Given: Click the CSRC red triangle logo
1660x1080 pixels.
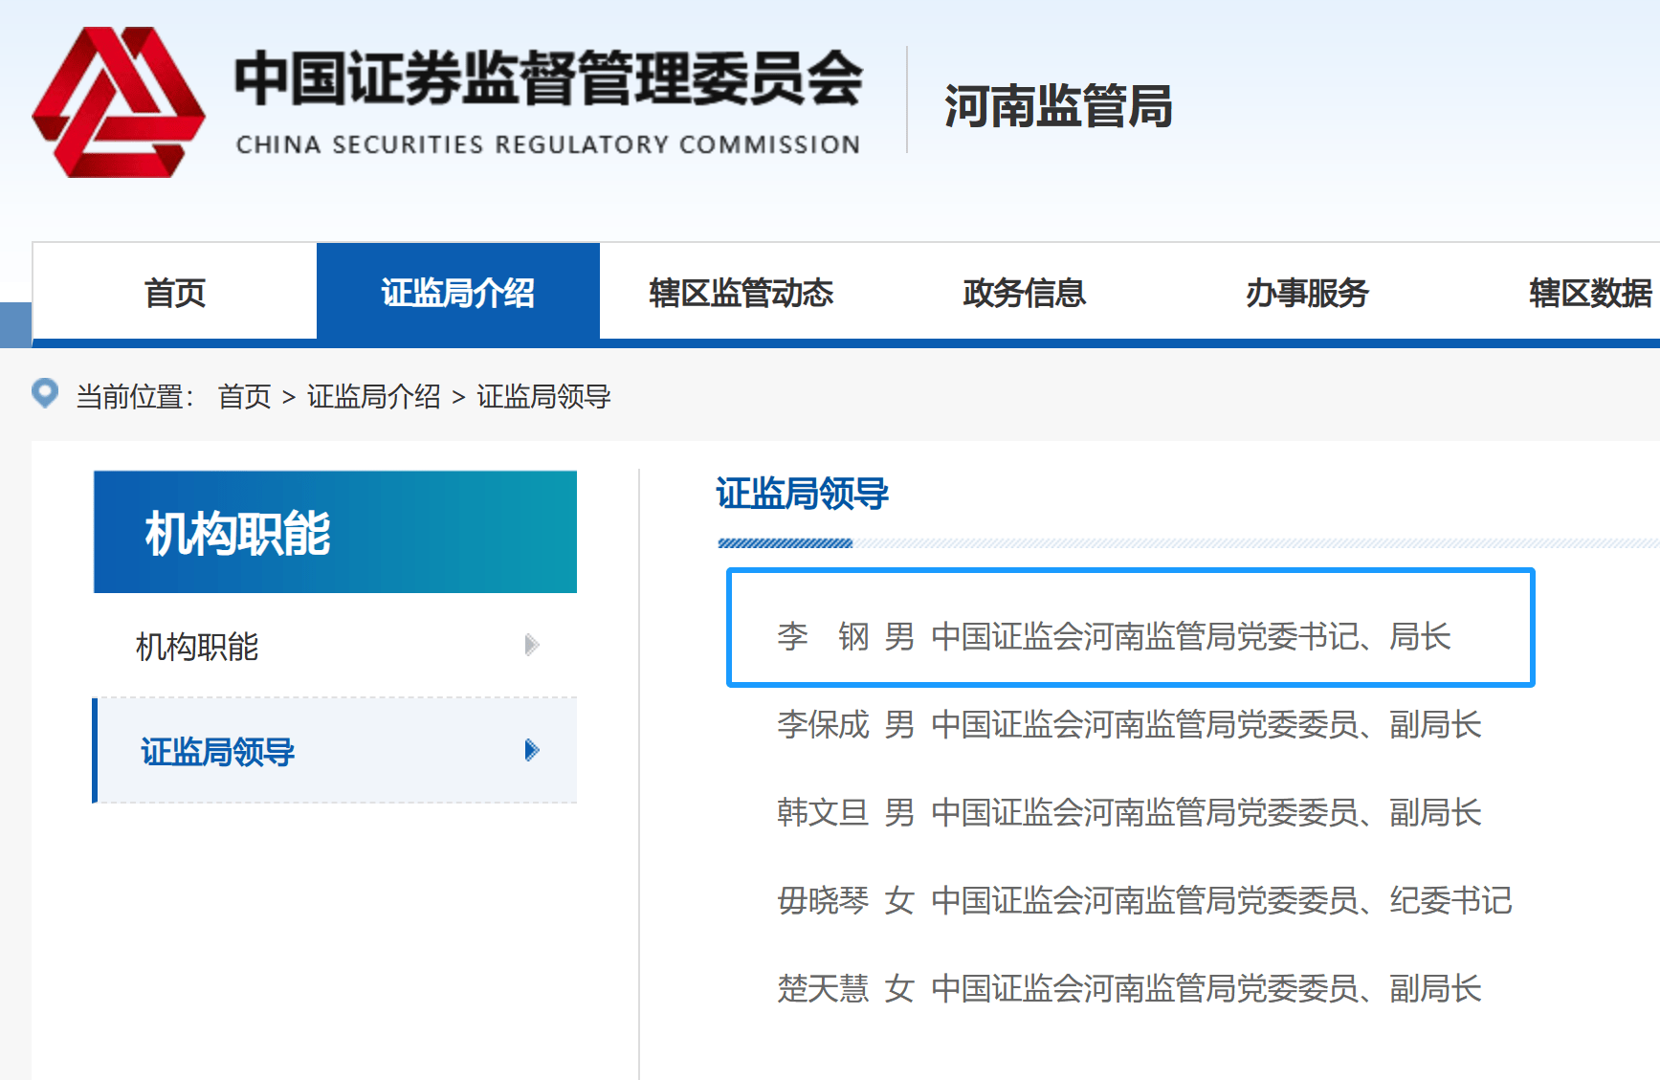Looking at the screenshot, I should 119,102.
